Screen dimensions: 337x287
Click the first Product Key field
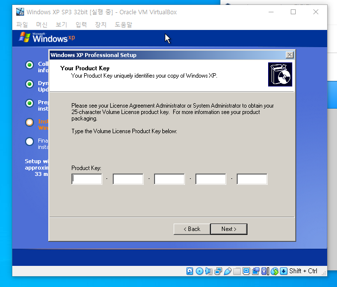pyautogui.click(x=87, y=179)
